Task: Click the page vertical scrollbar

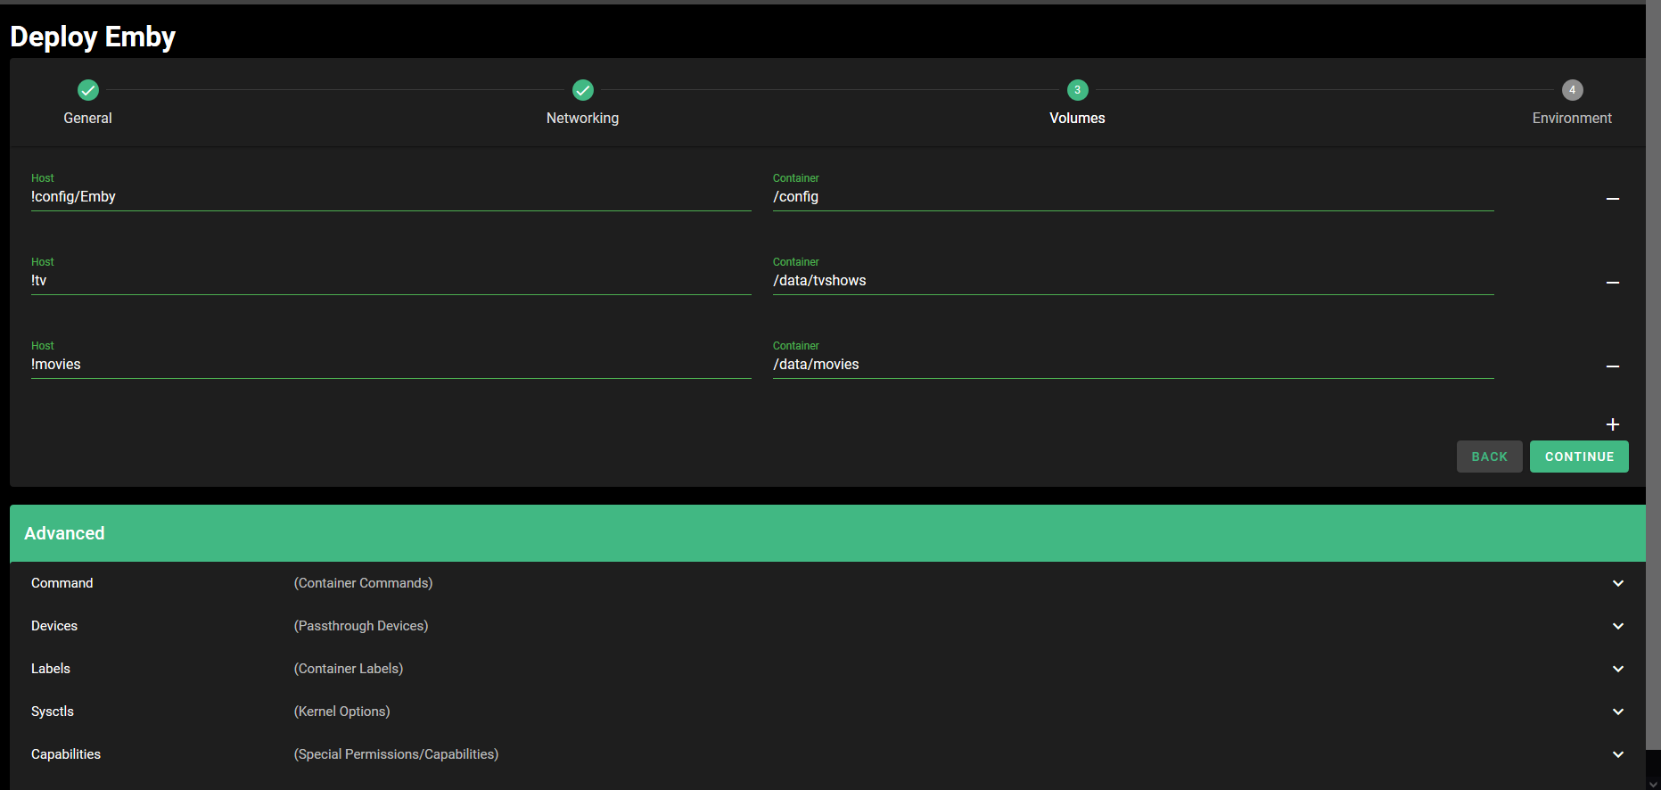Action: pos(1653,374)
